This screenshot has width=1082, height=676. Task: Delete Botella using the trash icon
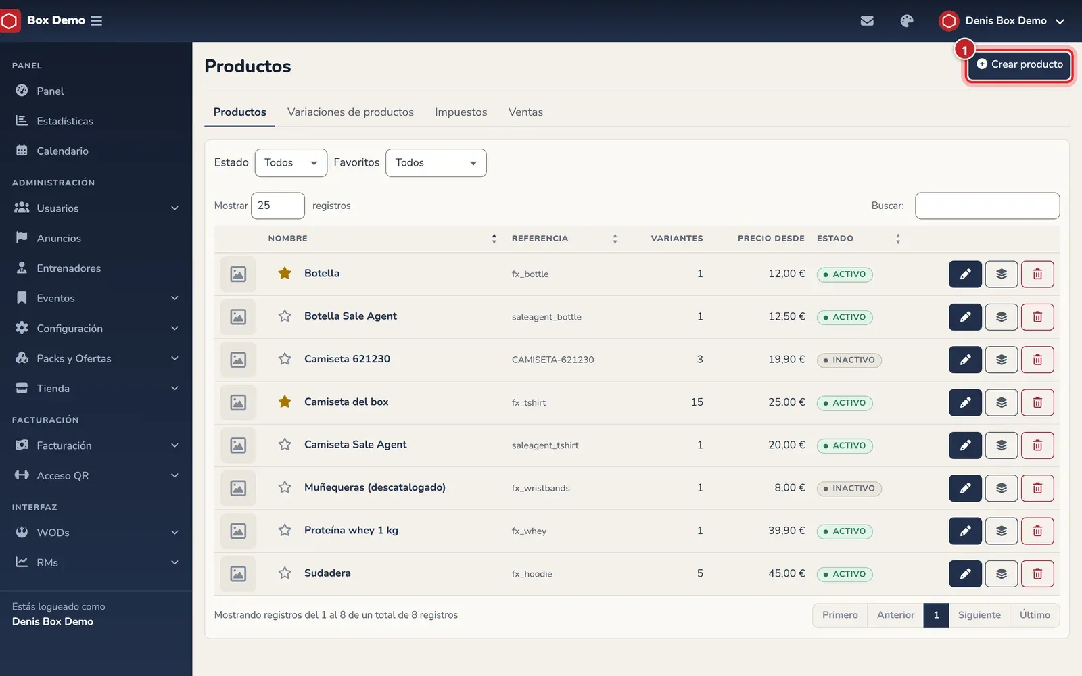click(1037, 274)
